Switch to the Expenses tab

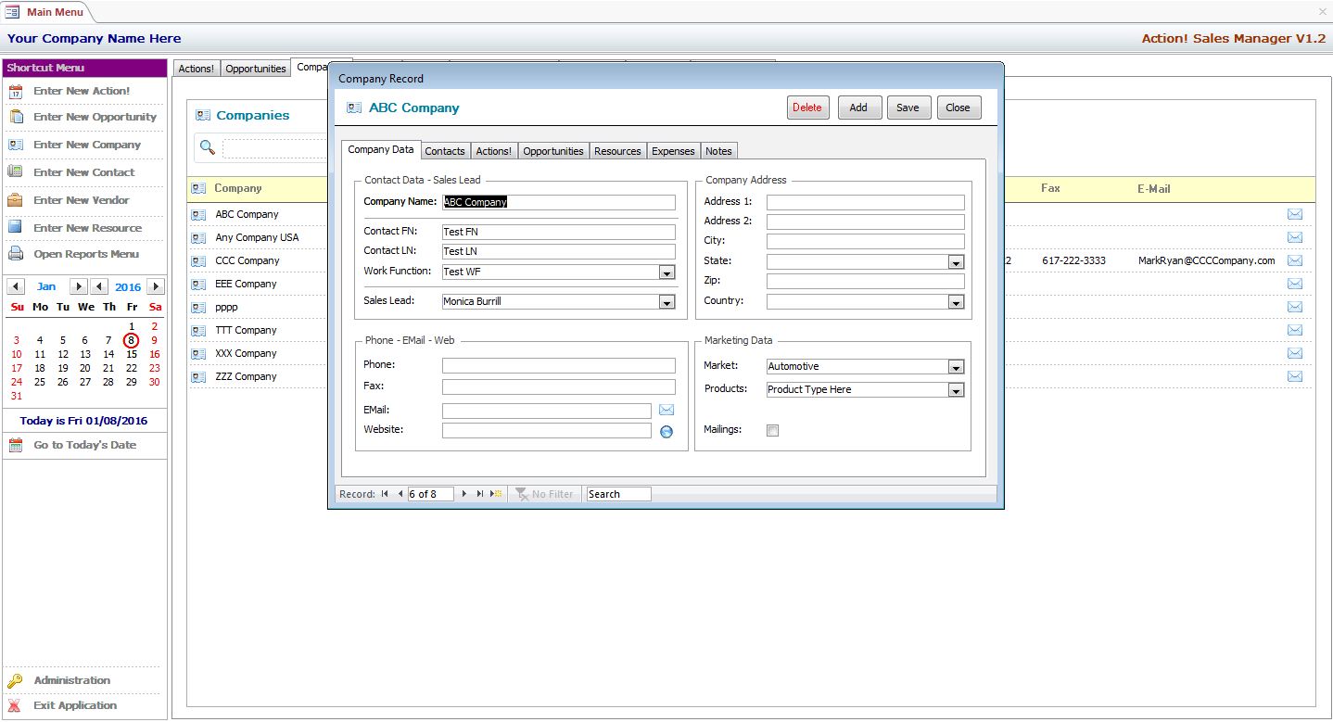pyautogui.click(x=673, y=151)
